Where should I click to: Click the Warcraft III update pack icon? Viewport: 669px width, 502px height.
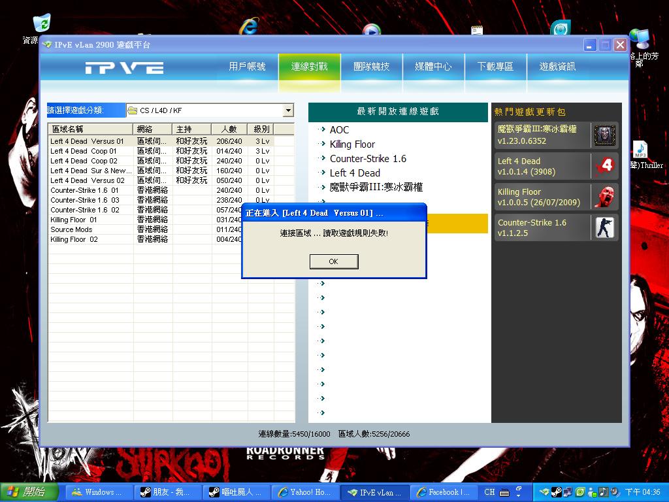604,135
